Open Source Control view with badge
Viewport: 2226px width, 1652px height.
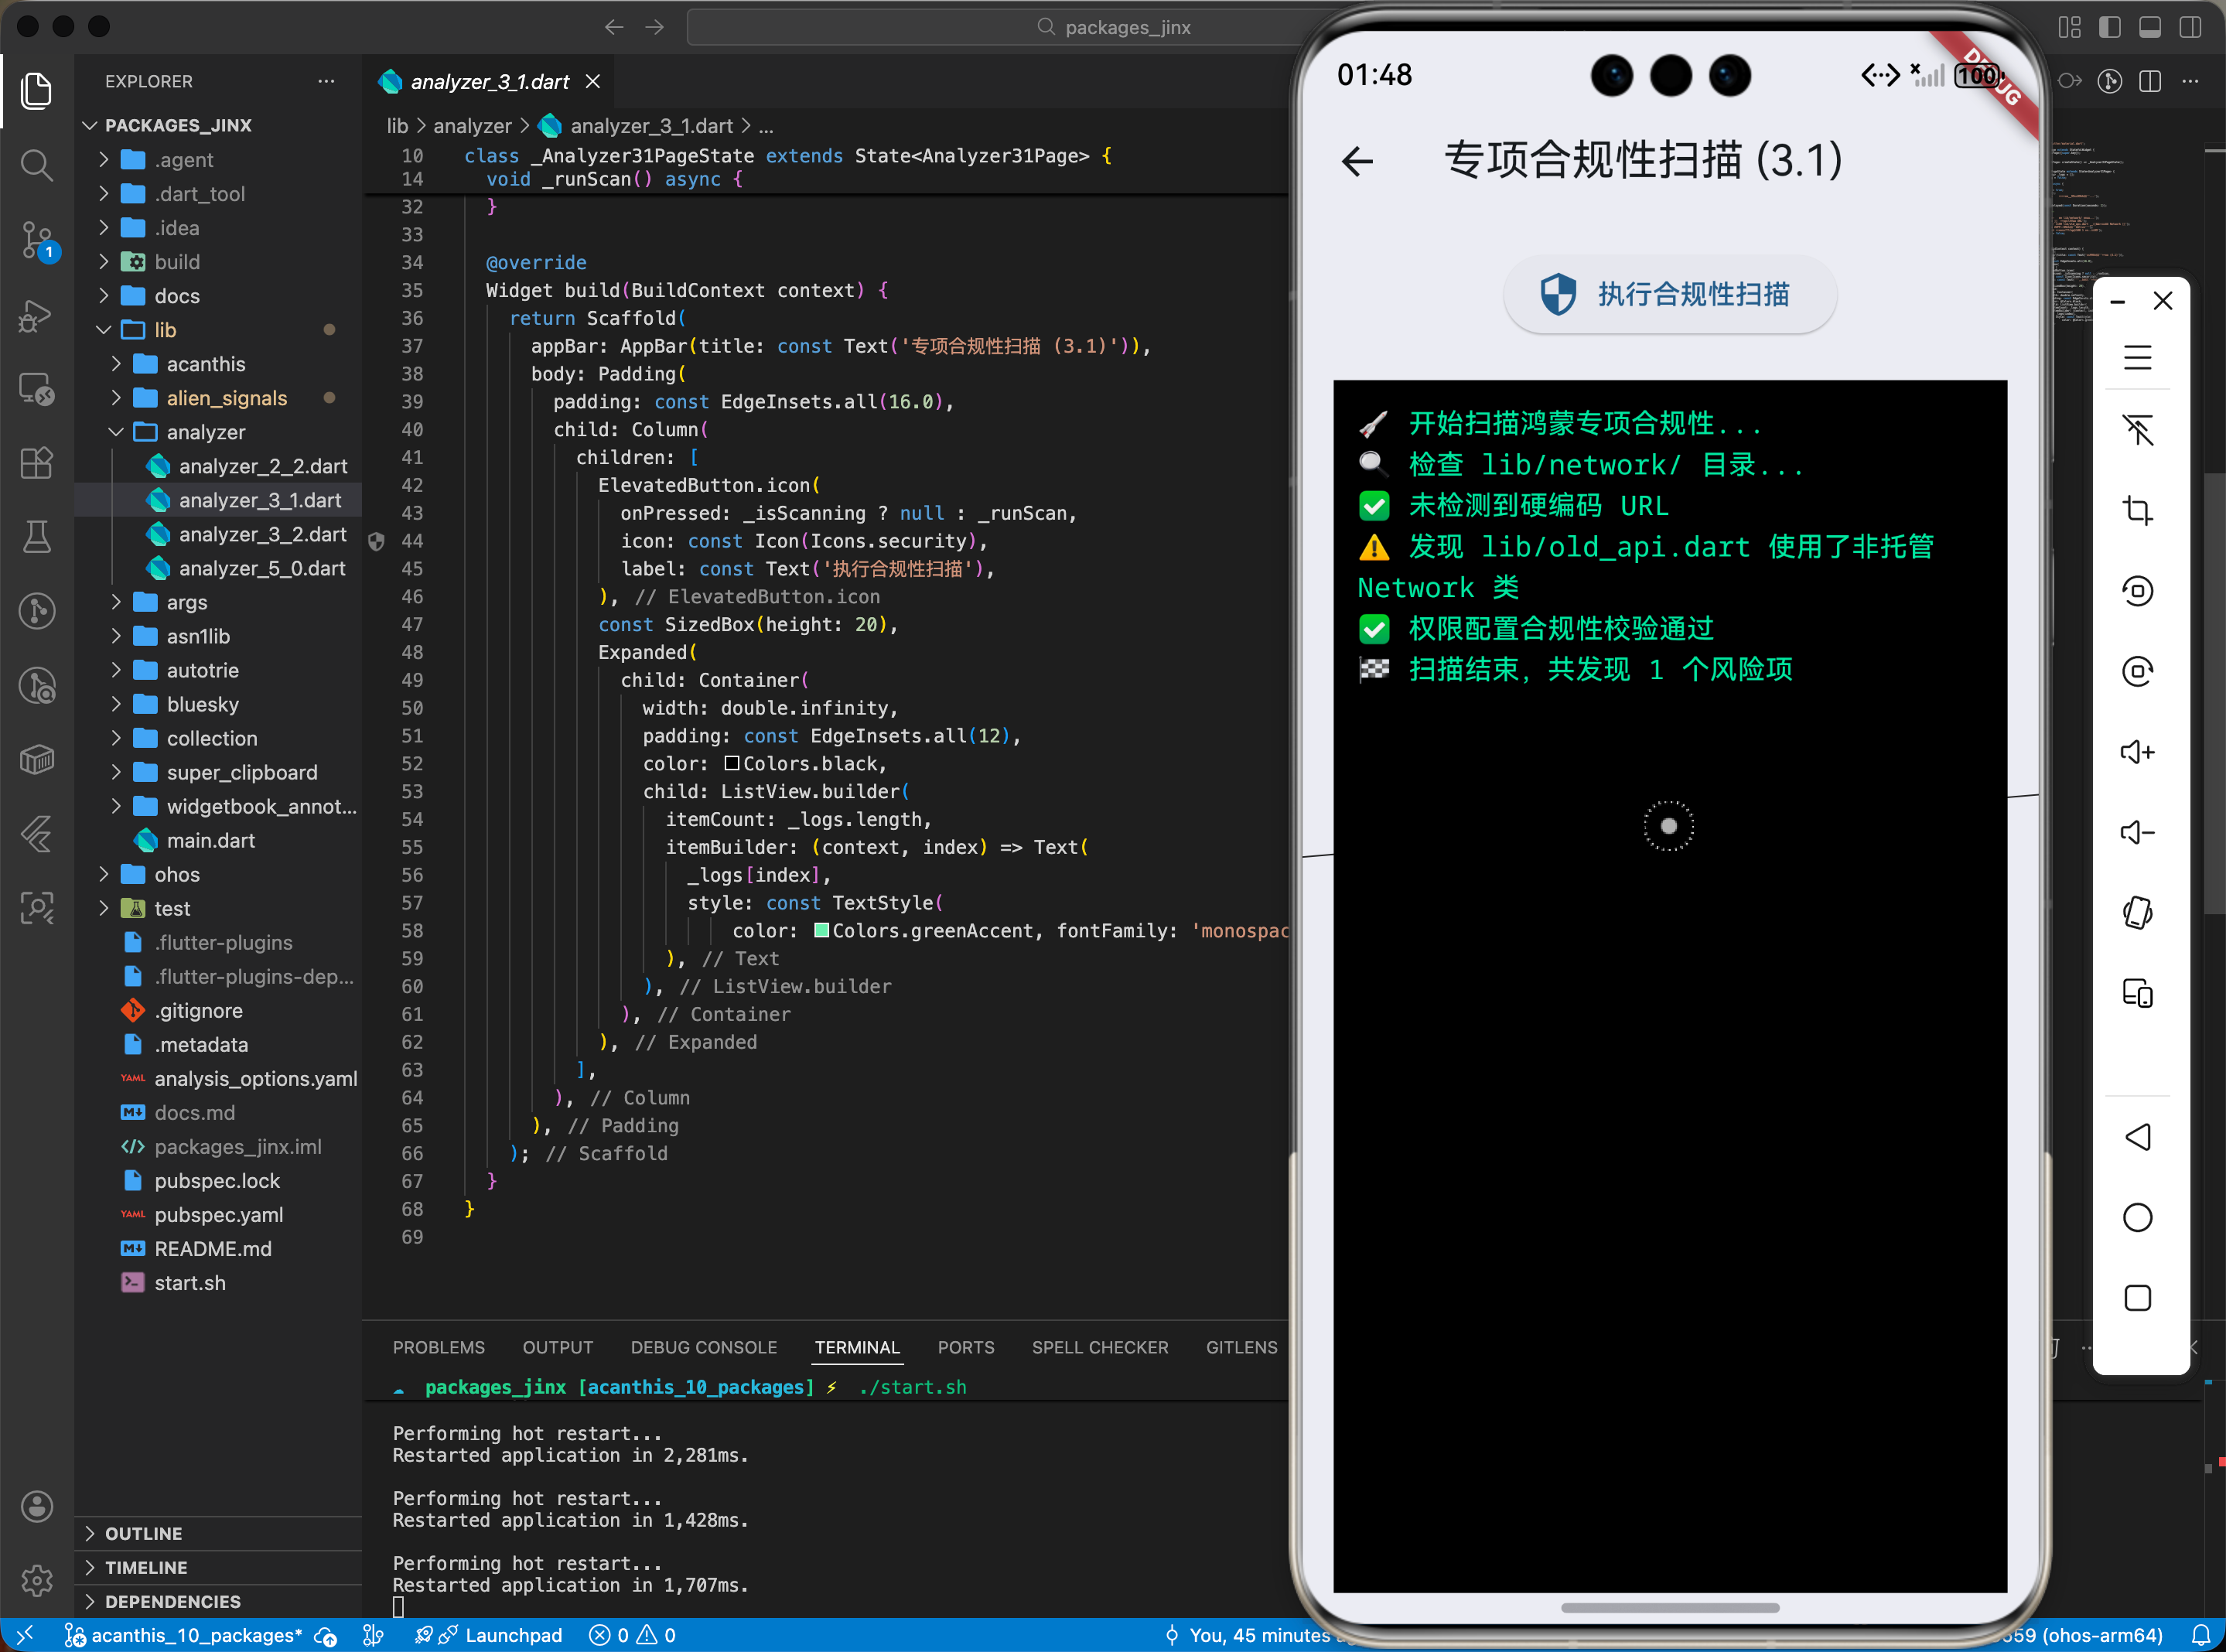(x=37, y=240)
